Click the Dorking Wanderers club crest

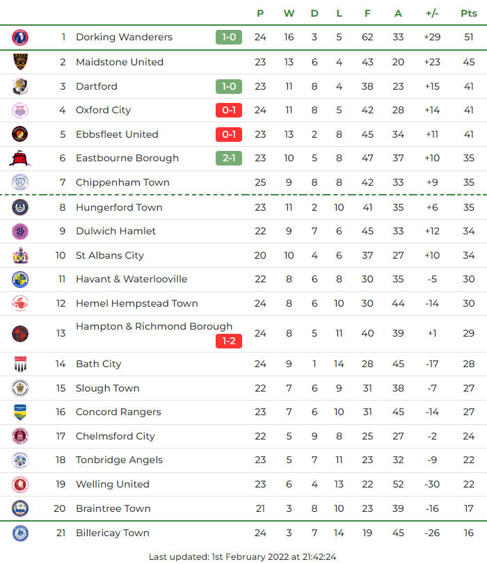20,38
